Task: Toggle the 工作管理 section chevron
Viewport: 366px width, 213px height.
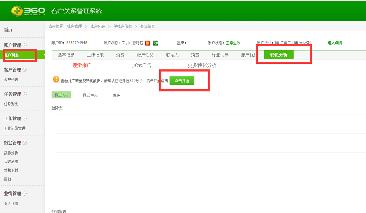Action: [x=25, y=118]
